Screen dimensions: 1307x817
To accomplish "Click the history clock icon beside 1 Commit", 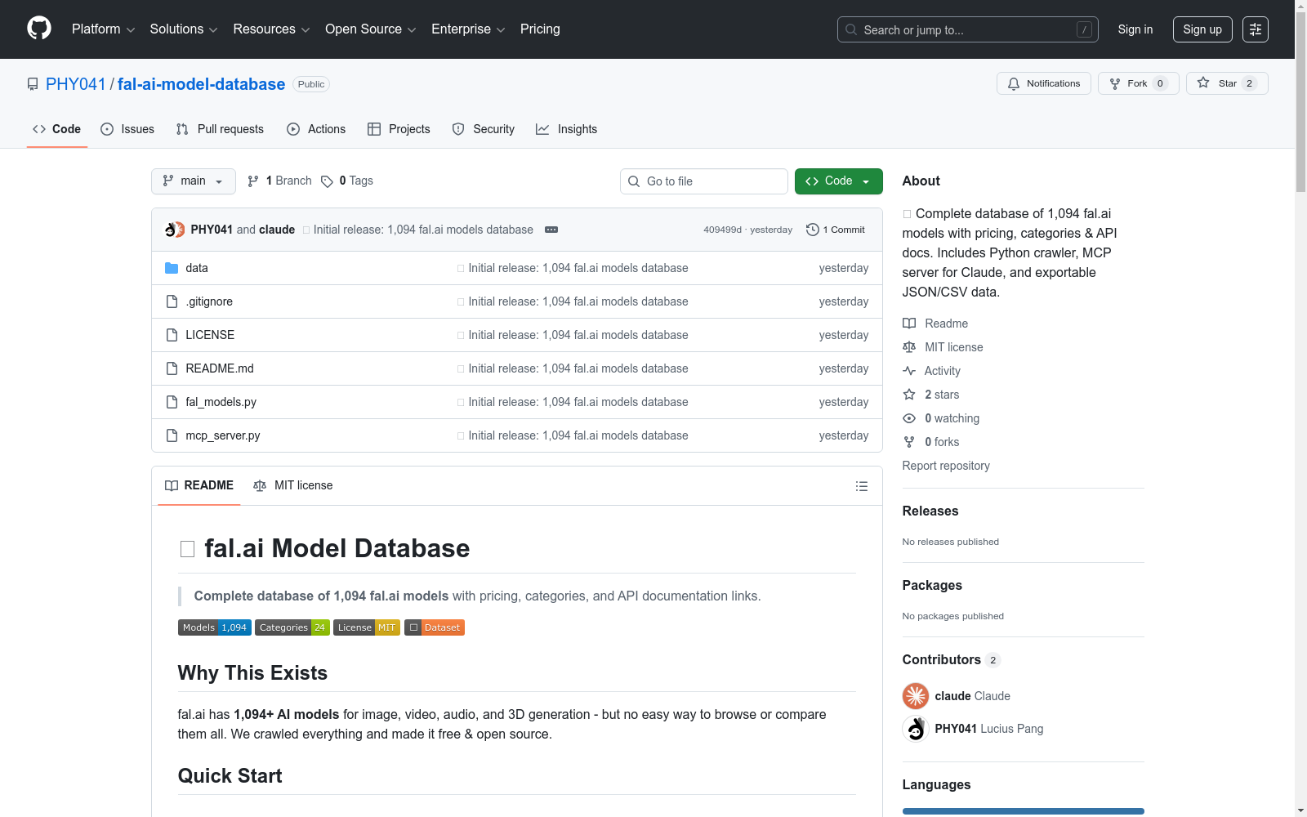I will (x=812, y=230).
